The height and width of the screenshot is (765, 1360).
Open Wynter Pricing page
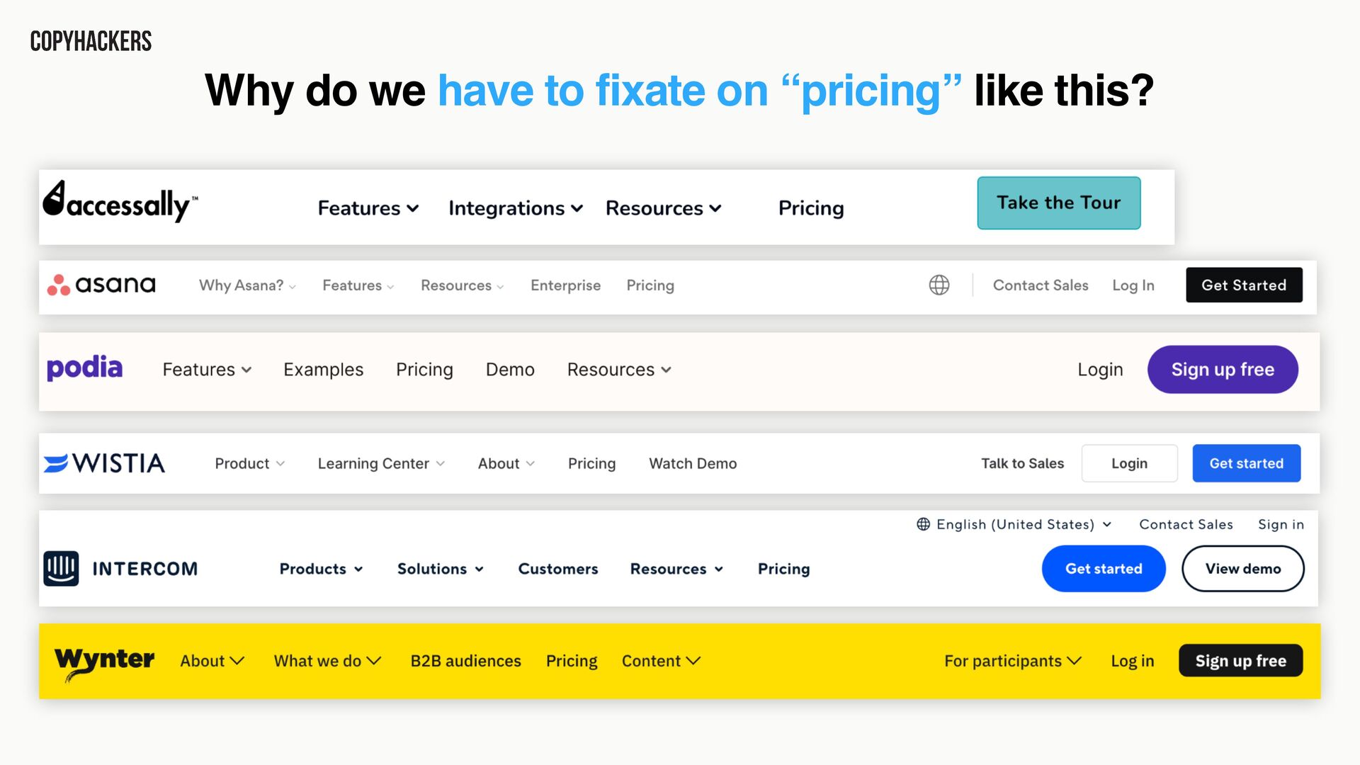coord(572,661)
